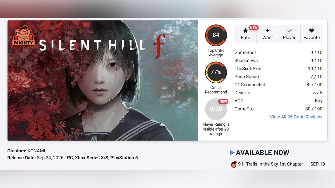Image resolution: width=335 pixels, height=188 pixels.
Task: Click the 0/20 Player Rating circle
Action: click(x=216, y=109)
